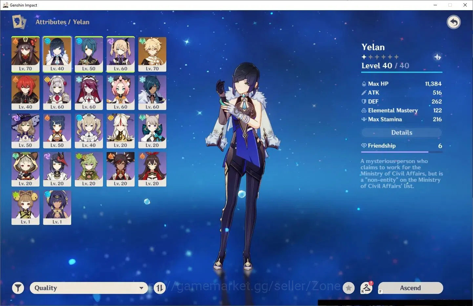
Task: Click the Level 40 / 40 text
Action: [385, 66]
